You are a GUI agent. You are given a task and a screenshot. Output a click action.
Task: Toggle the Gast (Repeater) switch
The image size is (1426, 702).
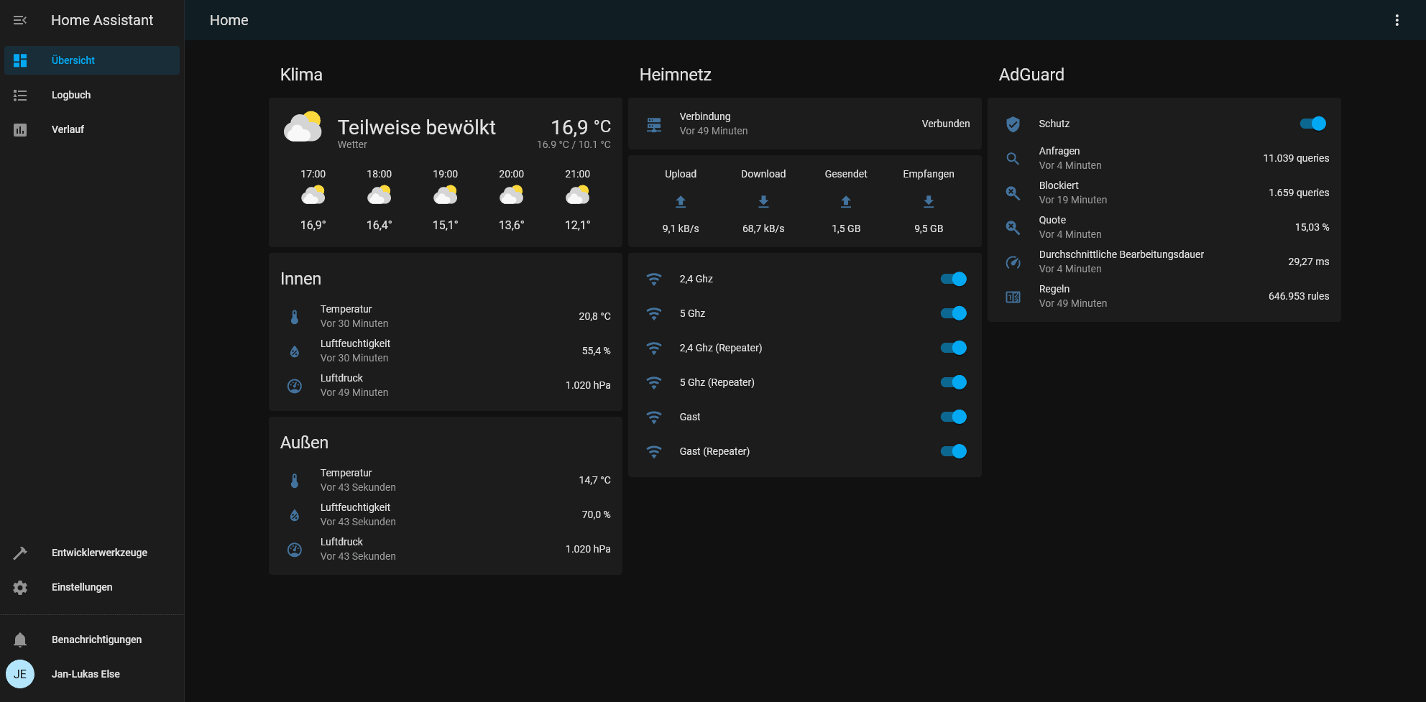click(x=954, y=451)
